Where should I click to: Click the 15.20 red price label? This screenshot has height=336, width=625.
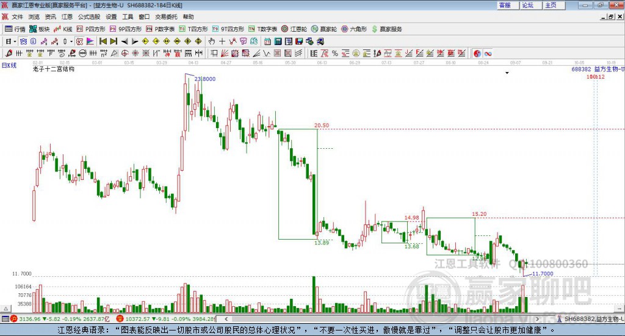click(479, 214)
